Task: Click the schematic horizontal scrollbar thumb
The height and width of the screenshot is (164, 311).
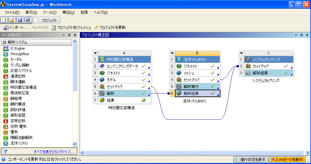Action: pyautogui.click(x=194, y=153)
